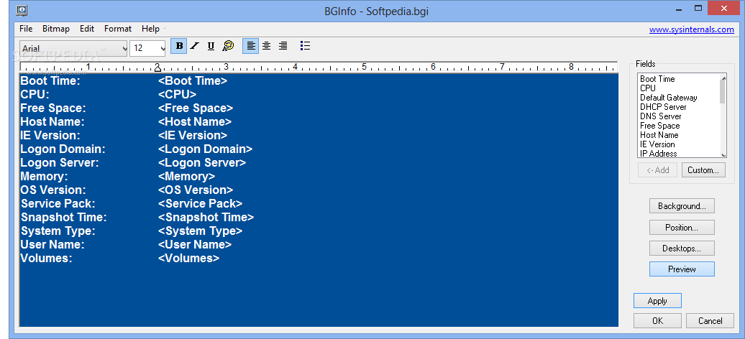The image size is (745, 339).
Task: Click the <Boot Time> placeholder in editor
Action: (x=193, y=80)
